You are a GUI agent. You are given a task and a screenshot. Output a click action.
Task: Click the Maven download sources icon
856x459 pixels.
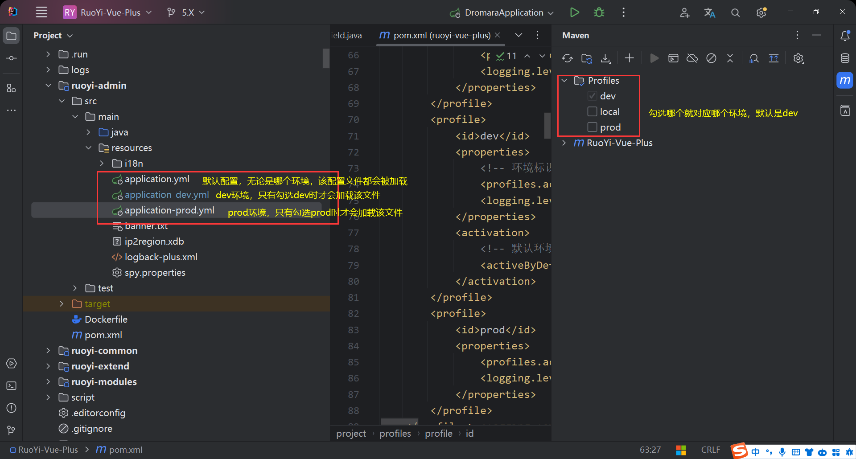pos(605,58)
